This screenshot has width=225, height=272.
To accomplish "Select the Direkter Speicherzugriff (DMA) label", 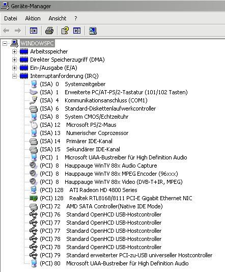I will tap(67, 60).
